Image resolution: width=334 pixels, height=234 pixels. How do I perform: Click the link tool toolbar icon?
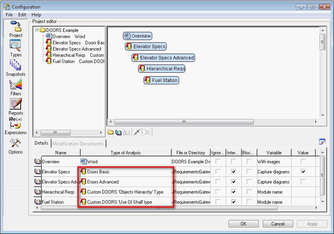coord(137,133)
